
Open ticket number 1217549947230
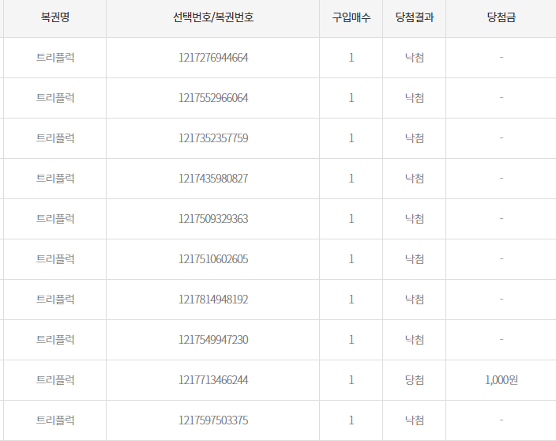click(x=213, y=340)
